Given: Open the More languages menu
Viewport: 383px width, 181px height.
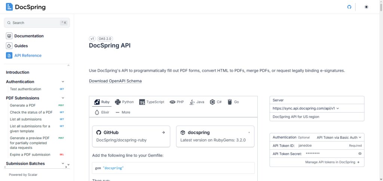Looking at the screenshot, I should [x=123, y=112].
